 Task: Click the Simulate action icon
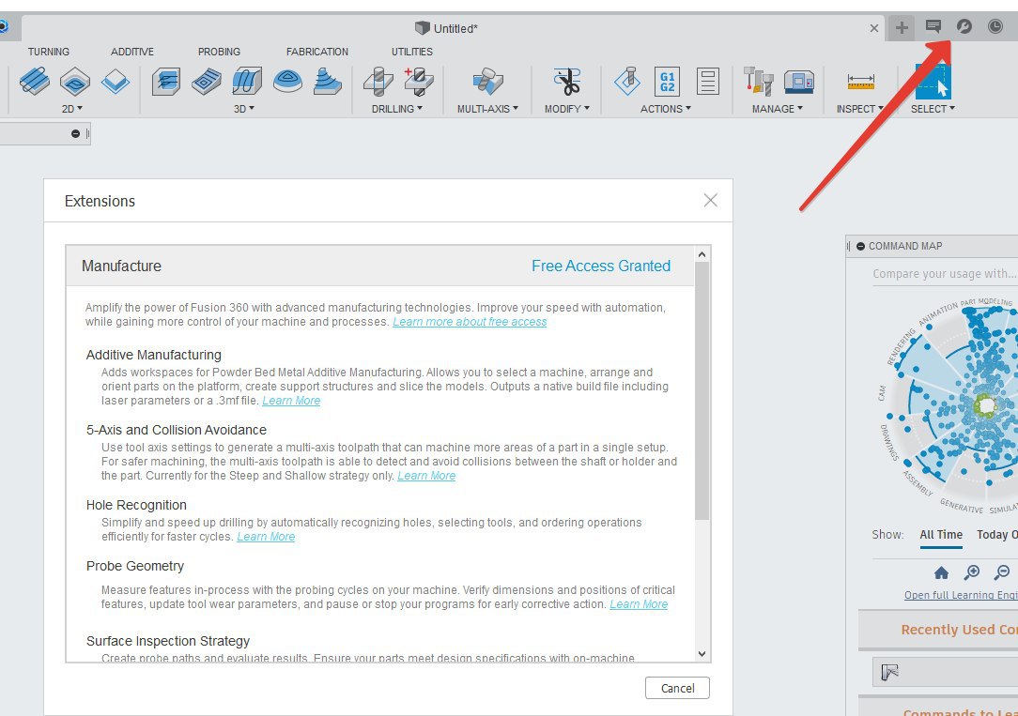tap(627, 82)
